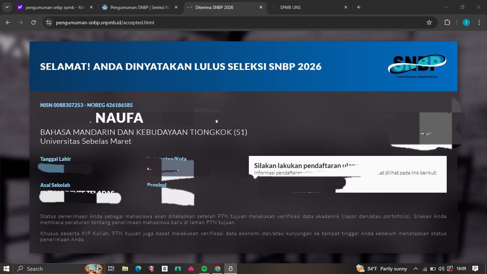Open Task View from the taskbar
This screenshot has width=487, height=274.
(x=111, y=269)
